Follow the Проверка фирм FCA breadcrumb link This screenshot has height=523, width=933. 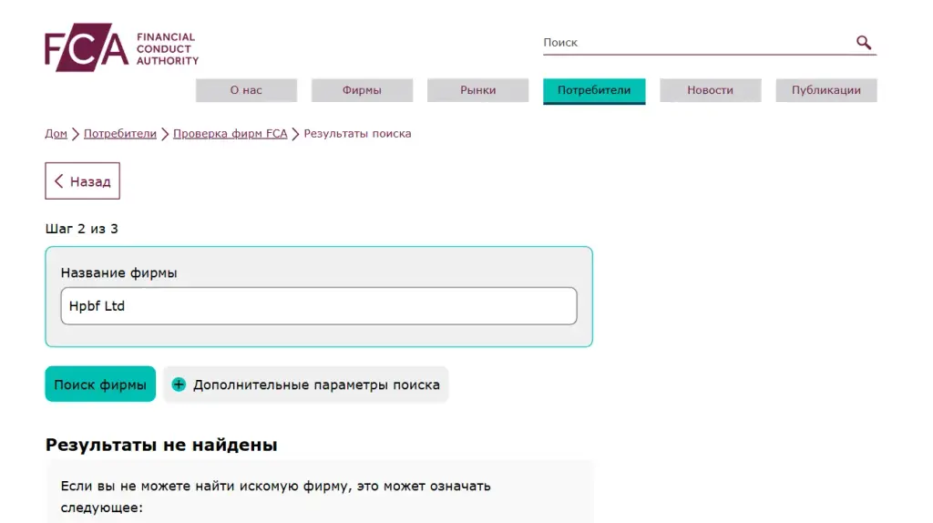click(x=230, y=134)
